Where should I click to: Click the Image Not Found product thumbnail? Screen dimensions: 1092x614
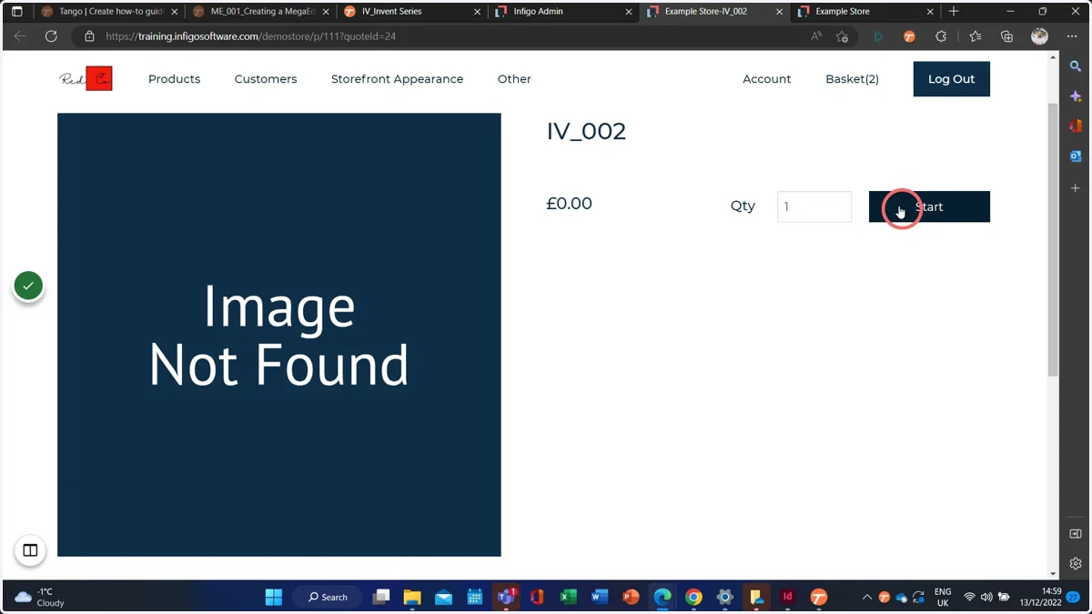[278, 335]
